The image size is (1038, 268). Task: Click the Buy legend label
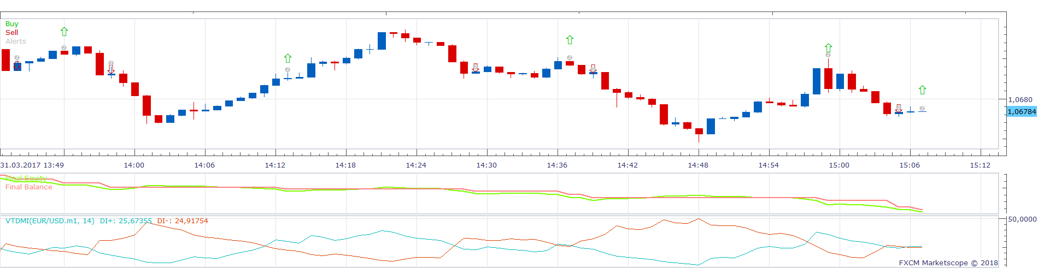point(11,24)
